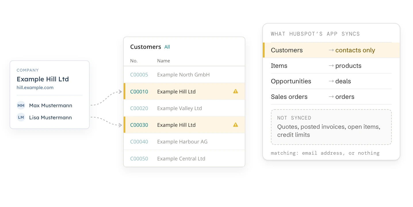Click the Name column header
Viewport: 413px width, 207px height.
tap(164, 61)
